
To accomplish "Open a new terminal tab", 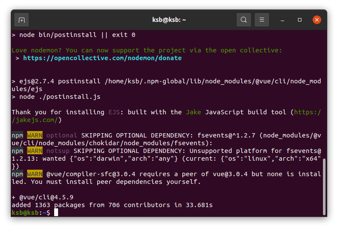I will [22, 20].
